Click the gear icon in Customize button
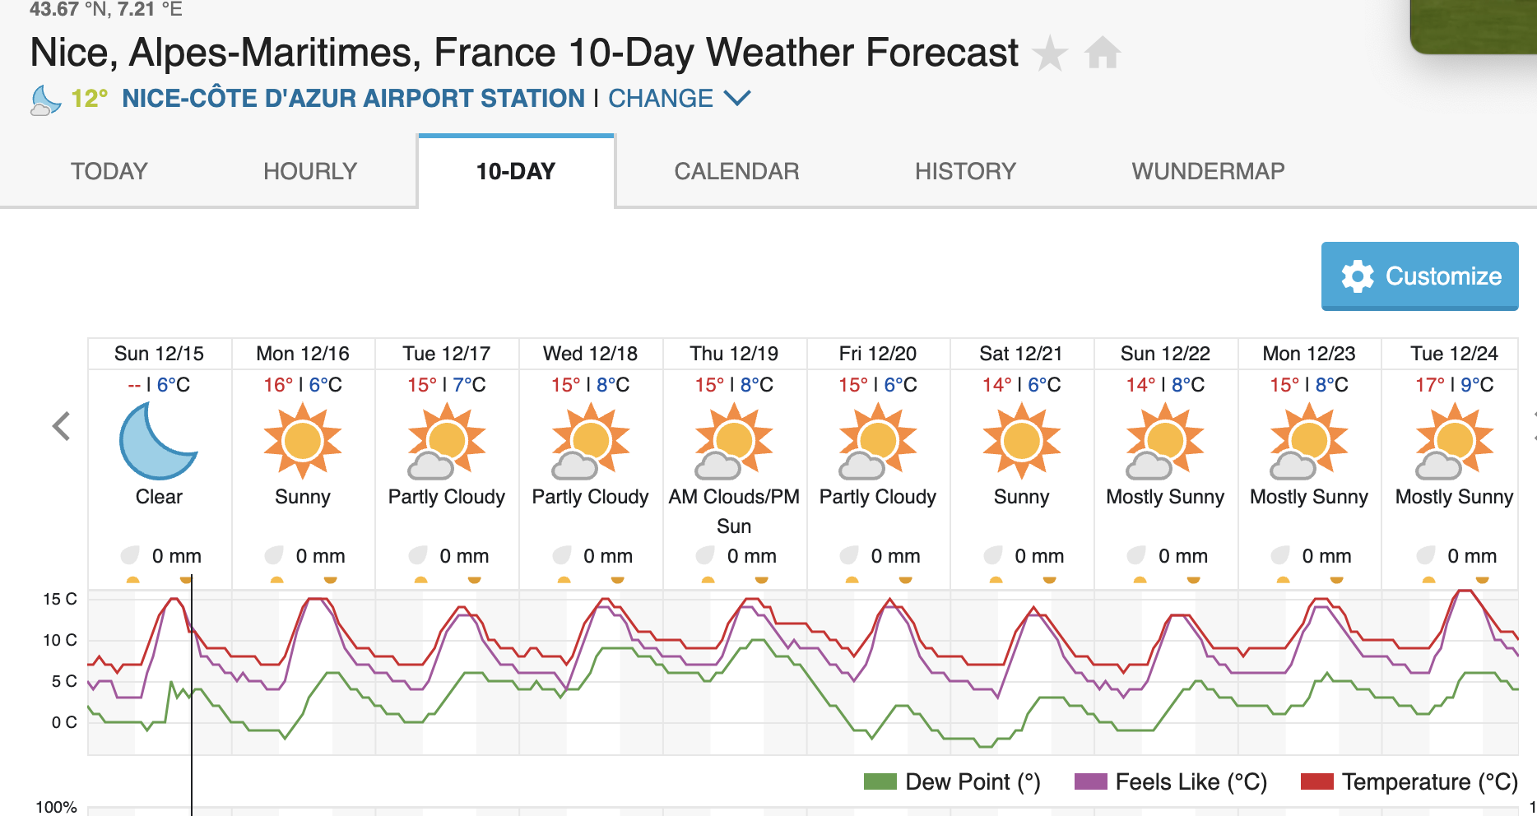The width and height of the screenshot is (1537, 816). click(1358, 276)
